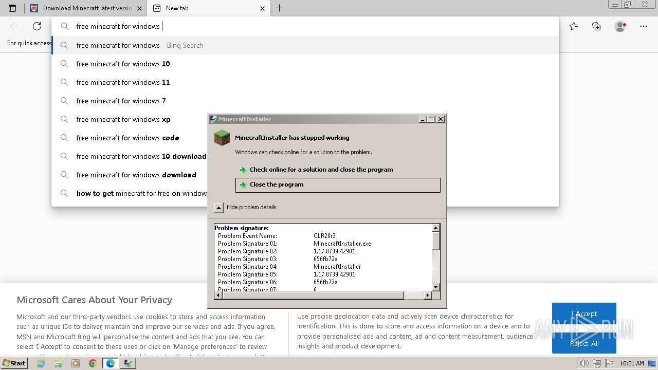Select the Problem Event Name: label

(247, 236)
